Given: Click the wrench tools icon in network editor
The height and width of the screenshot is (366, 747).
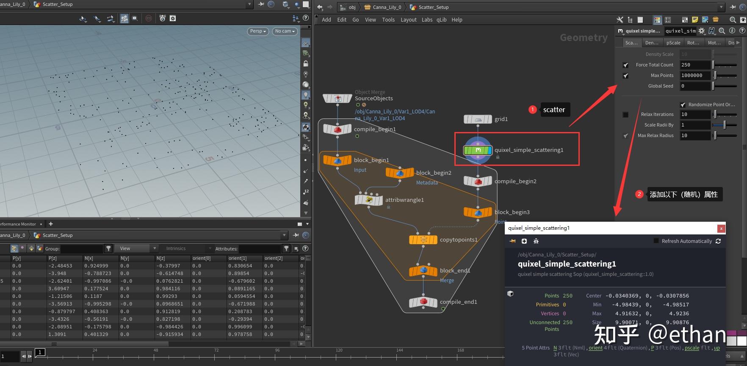Looking at the screenshot, I should click(x=620, y=20).
